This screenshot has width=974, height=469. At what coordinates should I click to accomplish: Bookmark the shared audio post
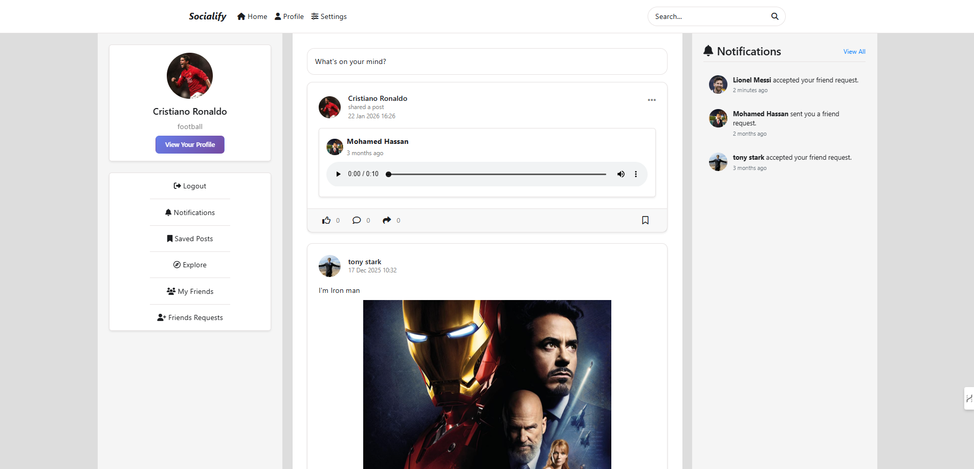tap(645, 220)
